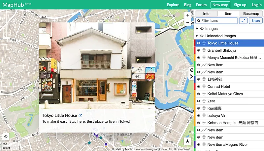Click the fullscreen expand arrows button
Image resolution: width=264 pixels, height=151 pixels.
(x=243, y=20)
